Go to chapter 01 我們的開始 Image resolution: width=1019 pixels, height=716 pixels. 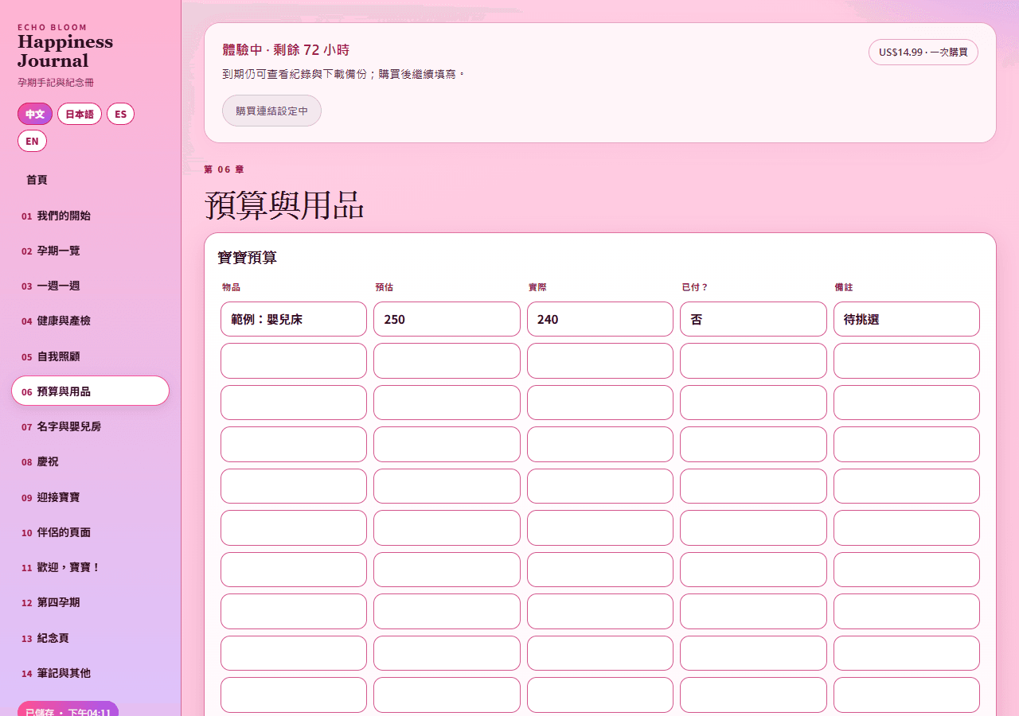(x=90, y=216)
